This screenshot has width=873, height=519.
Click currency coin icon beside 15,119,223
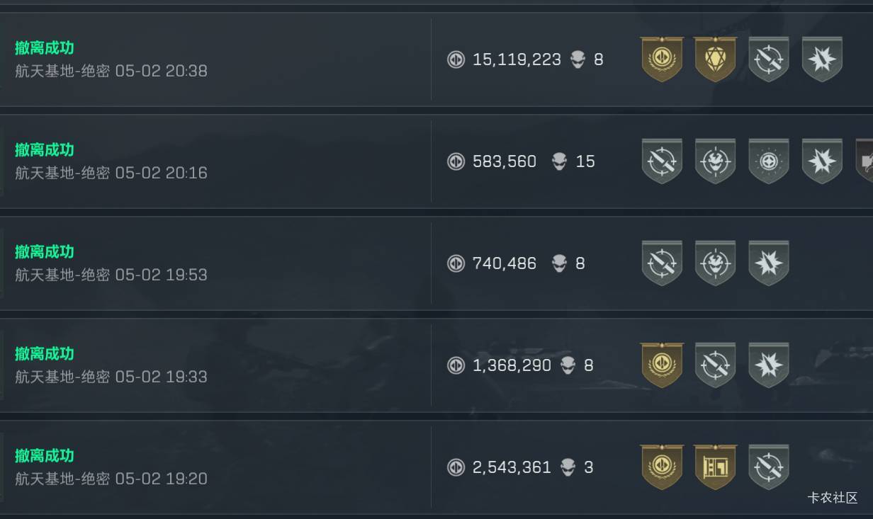point(456,59)
